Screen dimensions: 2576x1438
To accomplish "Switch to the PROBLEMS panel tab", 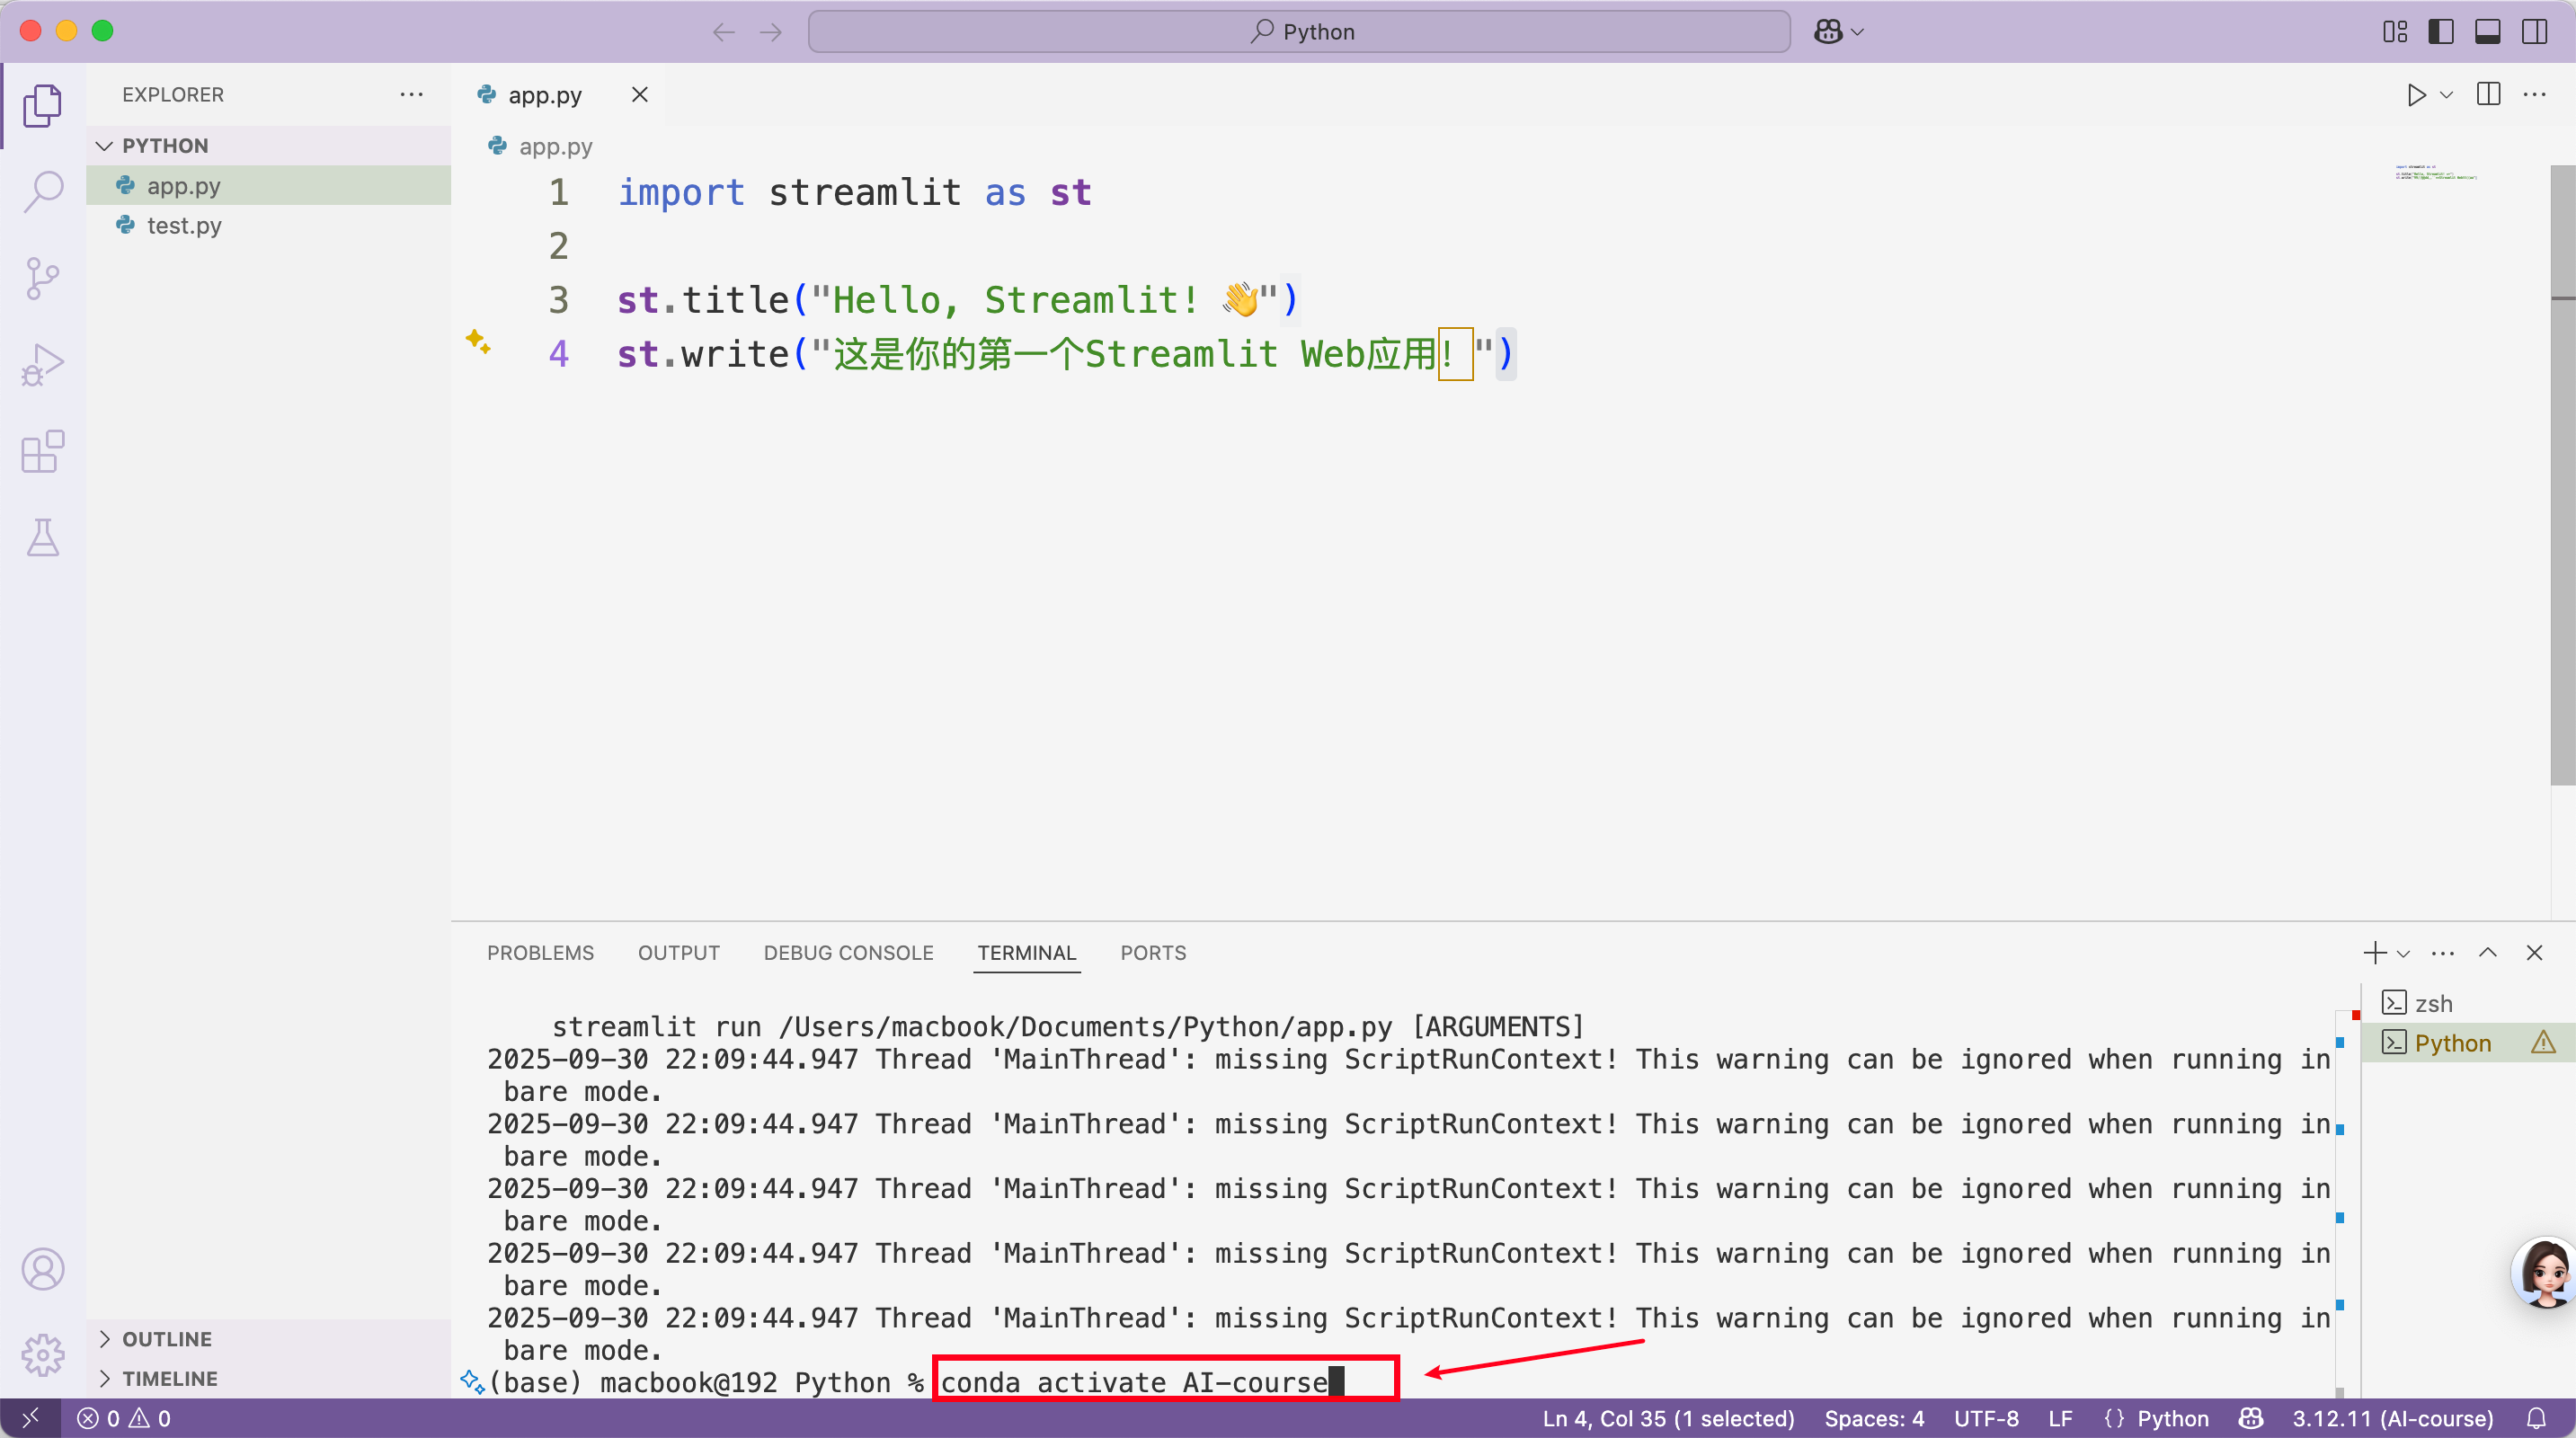I will pos(540,953).
